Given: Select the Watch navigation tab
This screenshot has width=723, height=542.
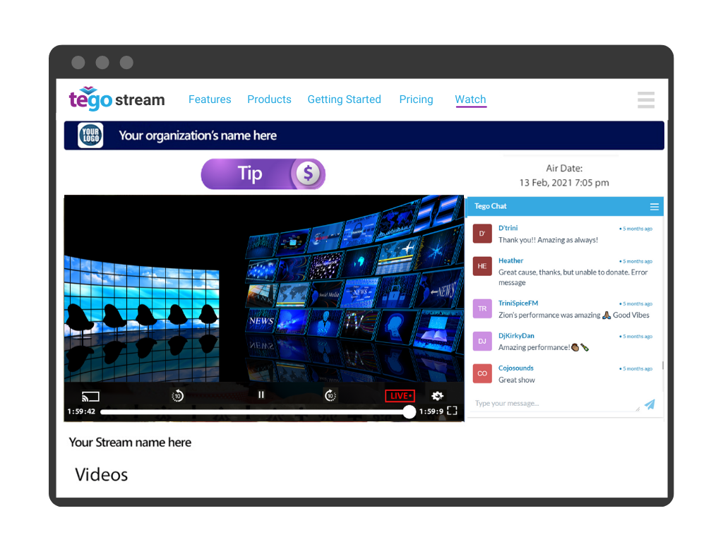Looking at the screenshot, I should coord(470,100).
